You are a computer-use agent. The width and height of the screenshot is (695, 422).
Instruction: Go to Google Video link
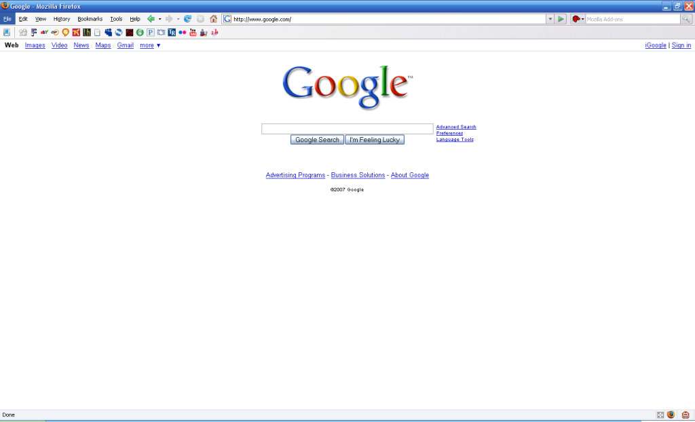coord(60,45)
